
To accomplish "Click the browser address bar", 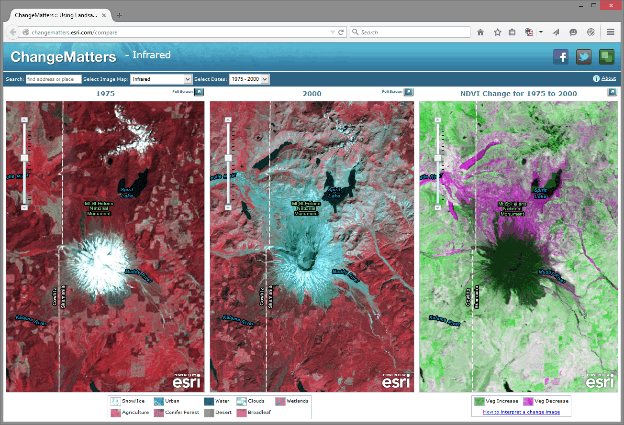I will (x=179, y=33).
